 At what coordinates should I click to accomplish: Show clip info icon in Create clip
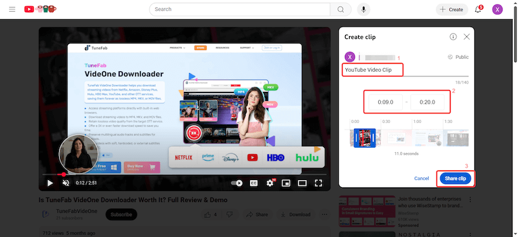coord(453,37)
